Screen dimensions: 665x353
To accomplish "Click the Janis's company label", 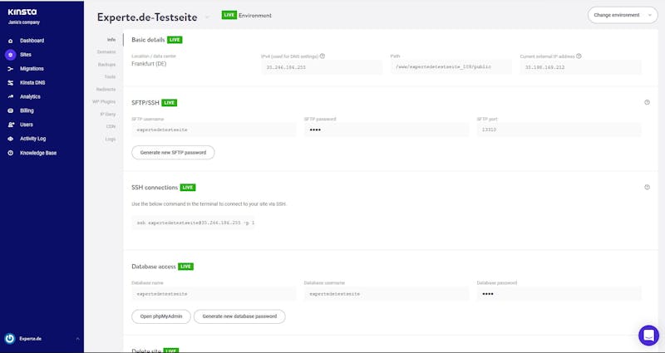I will [24, 22].
